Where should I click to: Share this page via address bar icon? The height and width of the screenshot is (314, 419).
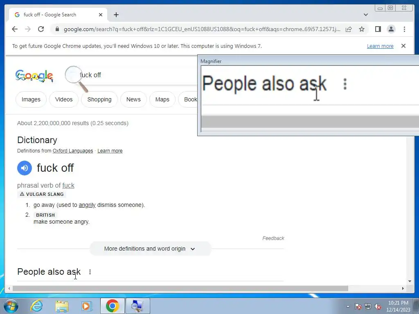[349, 29]
